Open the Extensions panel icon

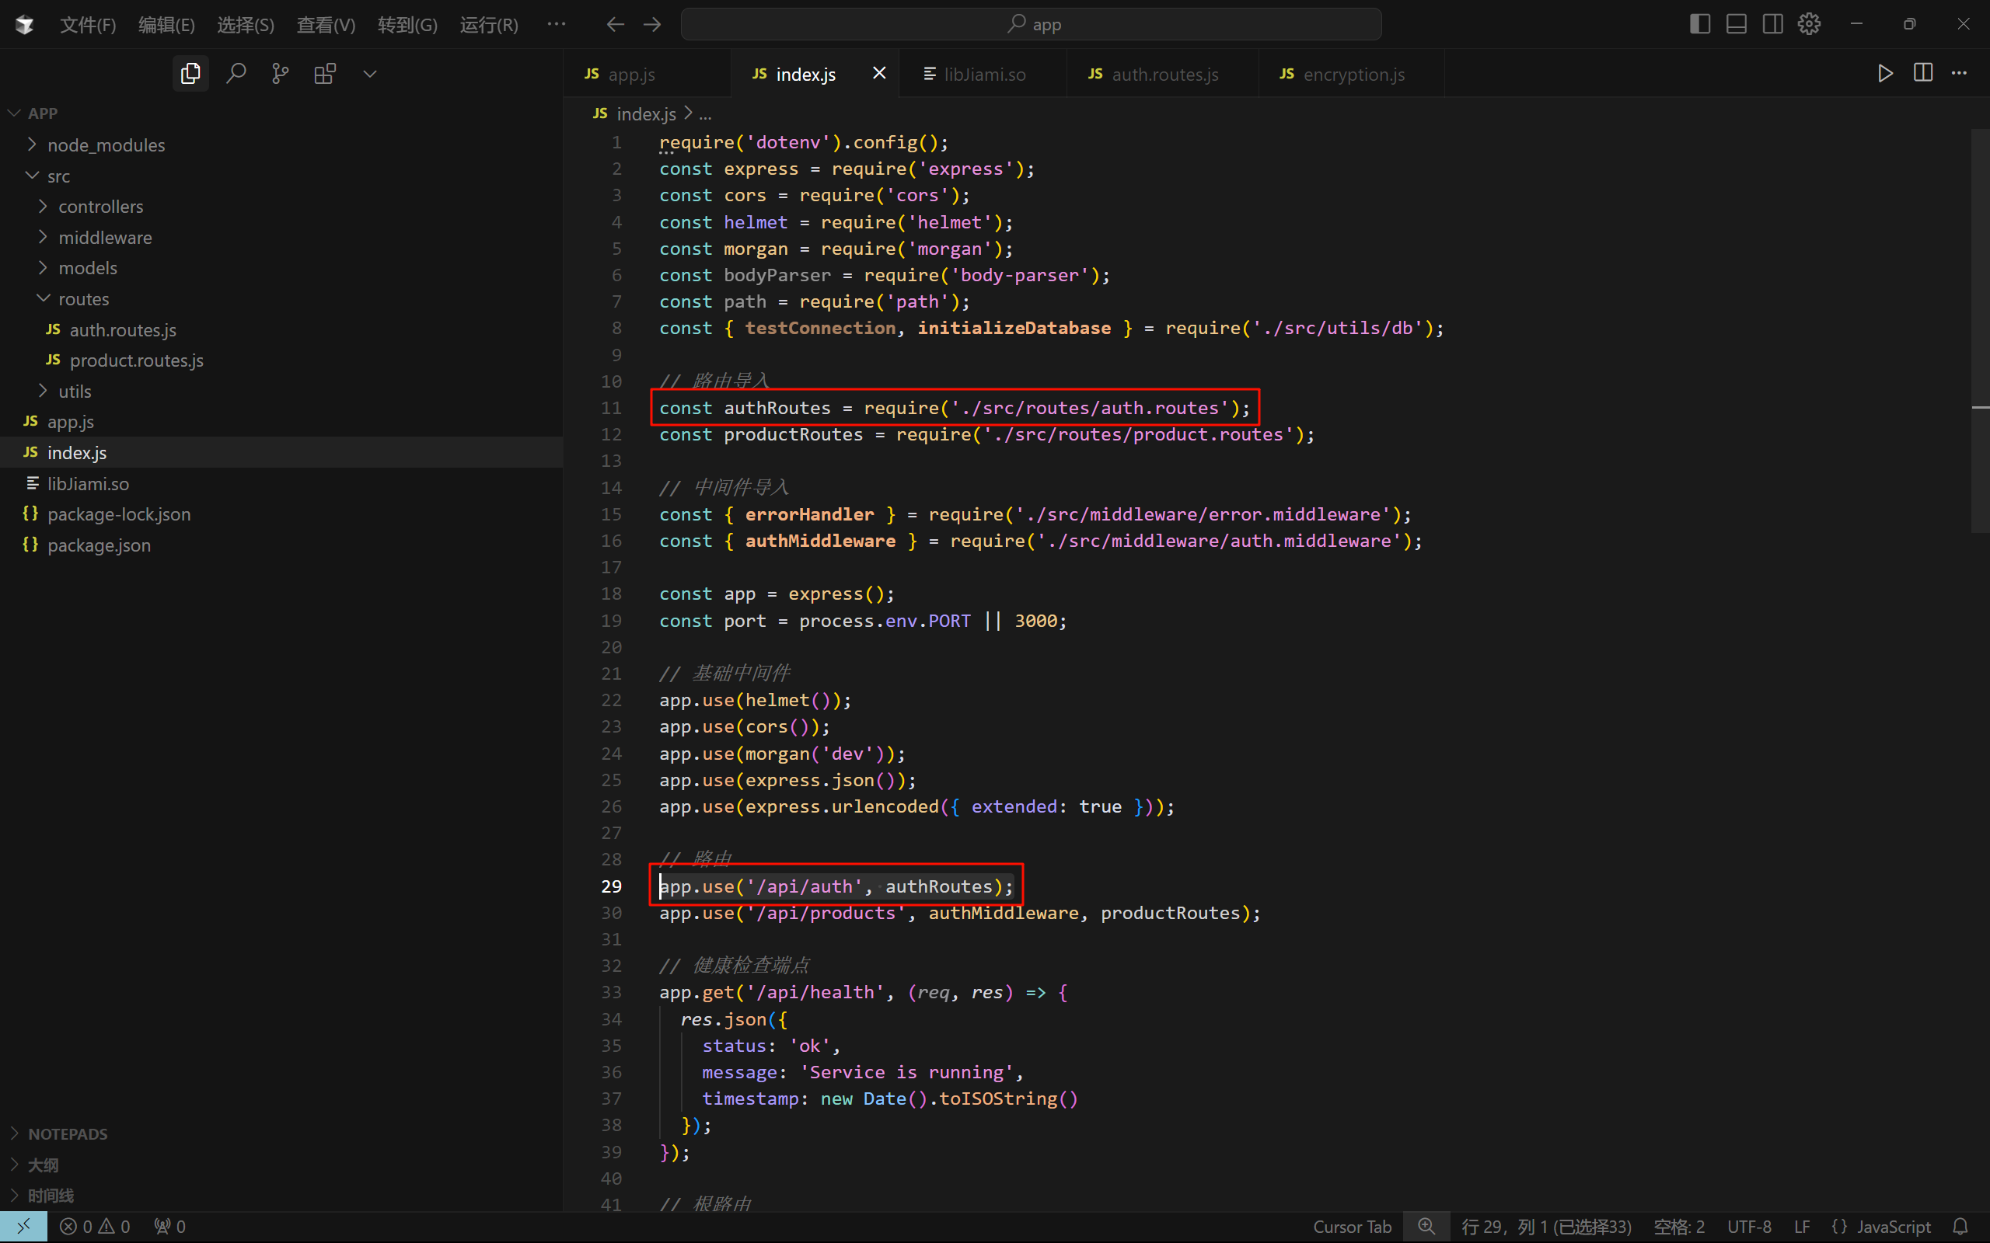tap(325, 74)
